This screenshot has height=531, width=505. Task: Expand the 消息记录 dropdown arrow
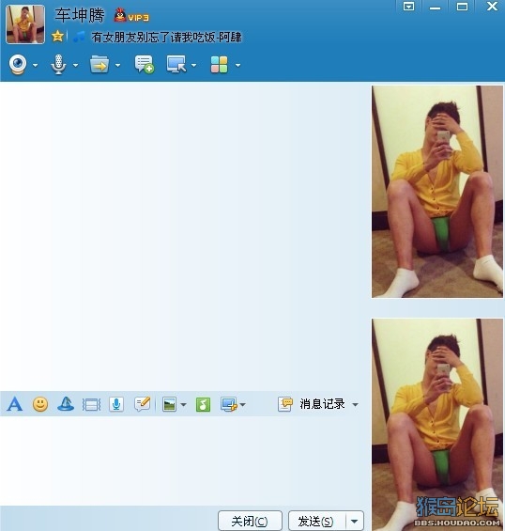coord(355,405)
